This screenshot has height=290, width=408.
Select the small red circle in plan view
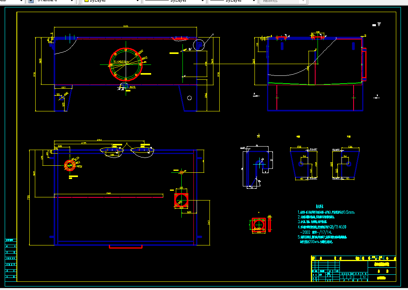[70, 165]
